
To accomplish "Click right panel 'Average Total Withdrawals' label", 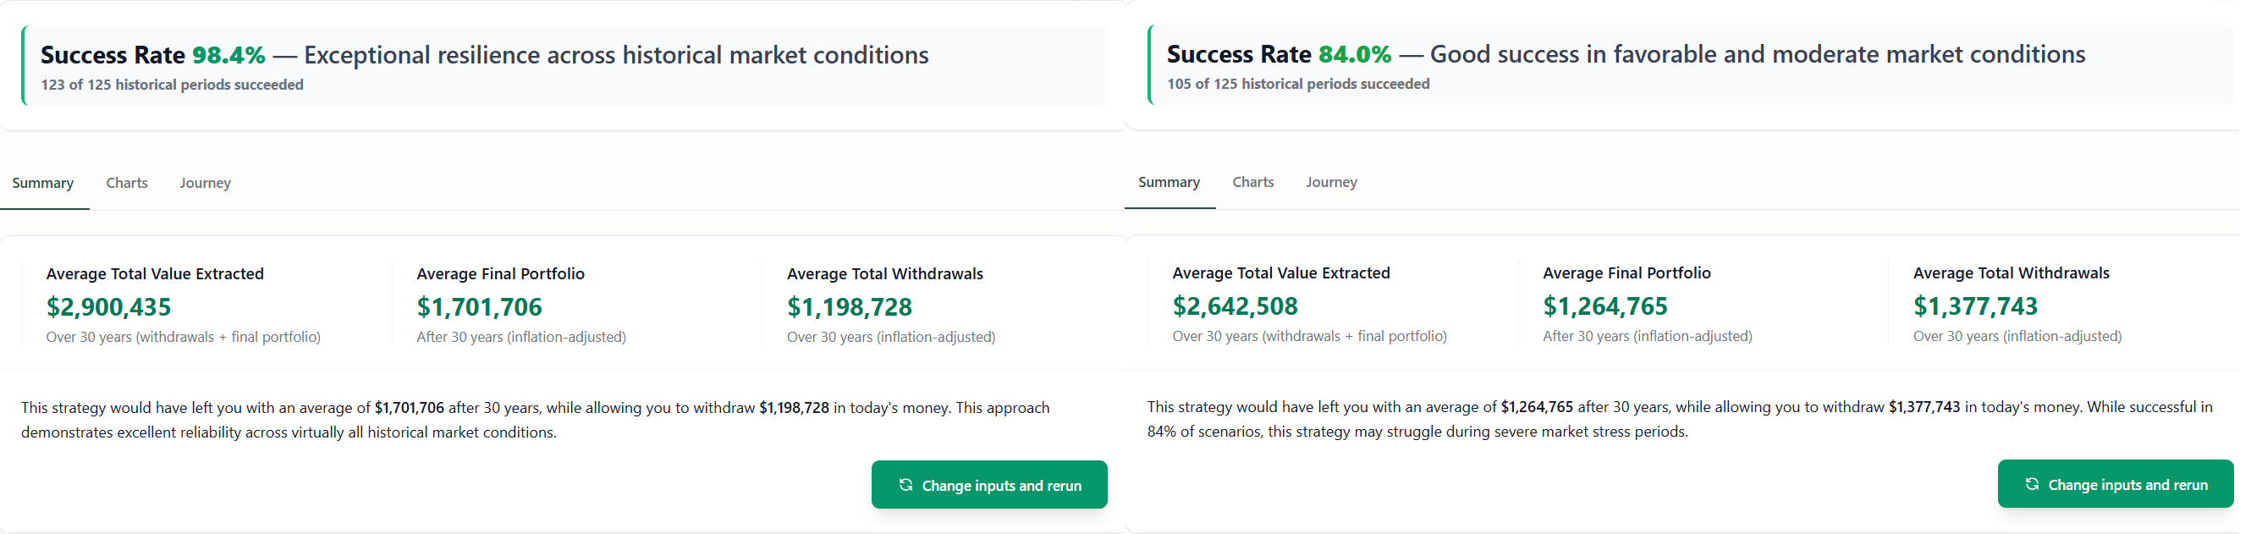I will [2012, 273].
